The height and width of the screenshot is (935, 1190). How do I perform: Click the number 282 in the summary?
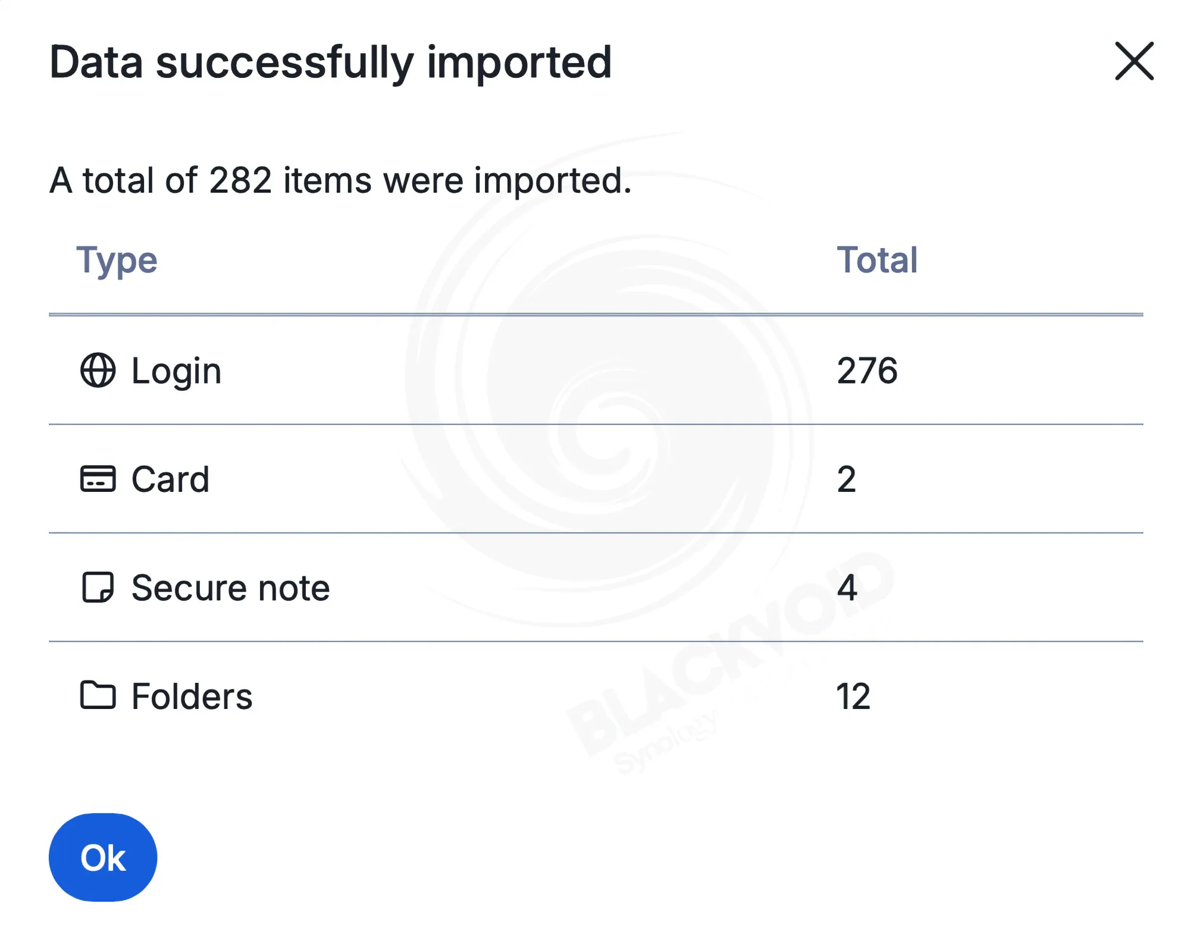click(x=240, y=180)
